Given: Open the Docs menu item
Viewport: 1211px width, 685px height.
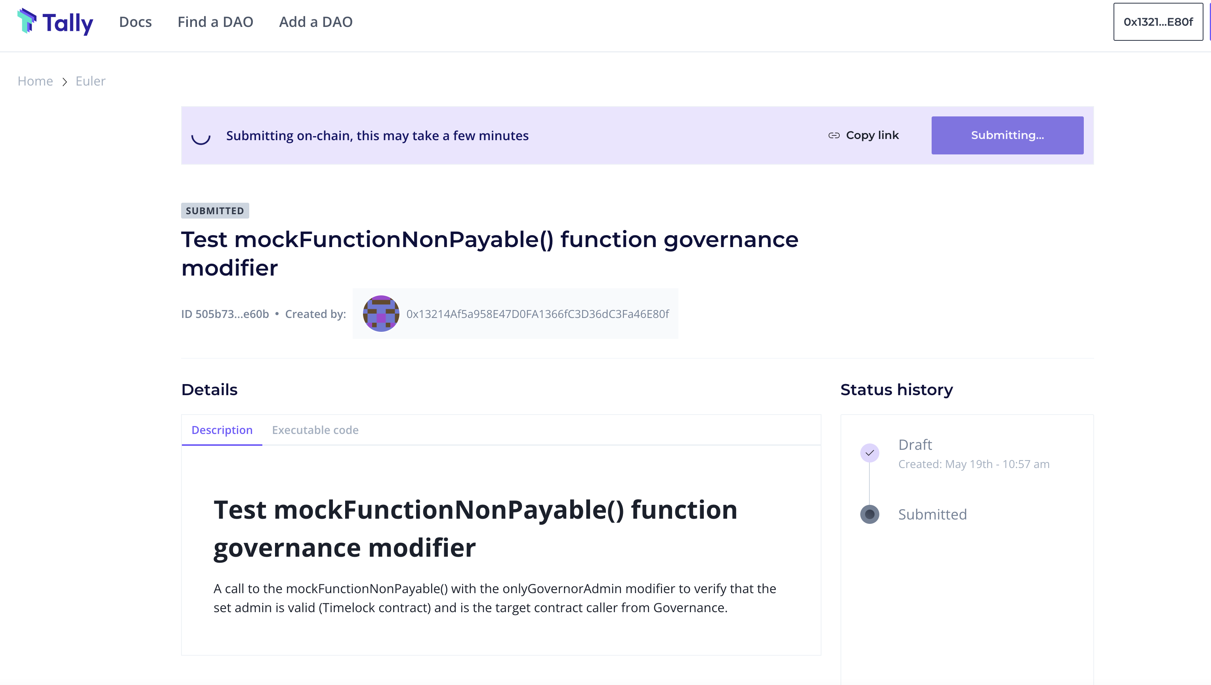Looking at the screenshot, I should coord(135,22).
